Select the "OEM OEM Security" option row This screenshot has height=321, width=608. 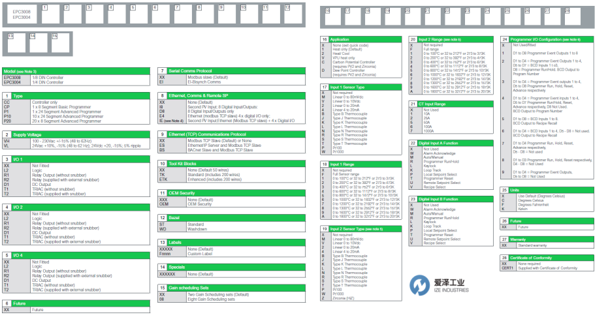point(231,204)
